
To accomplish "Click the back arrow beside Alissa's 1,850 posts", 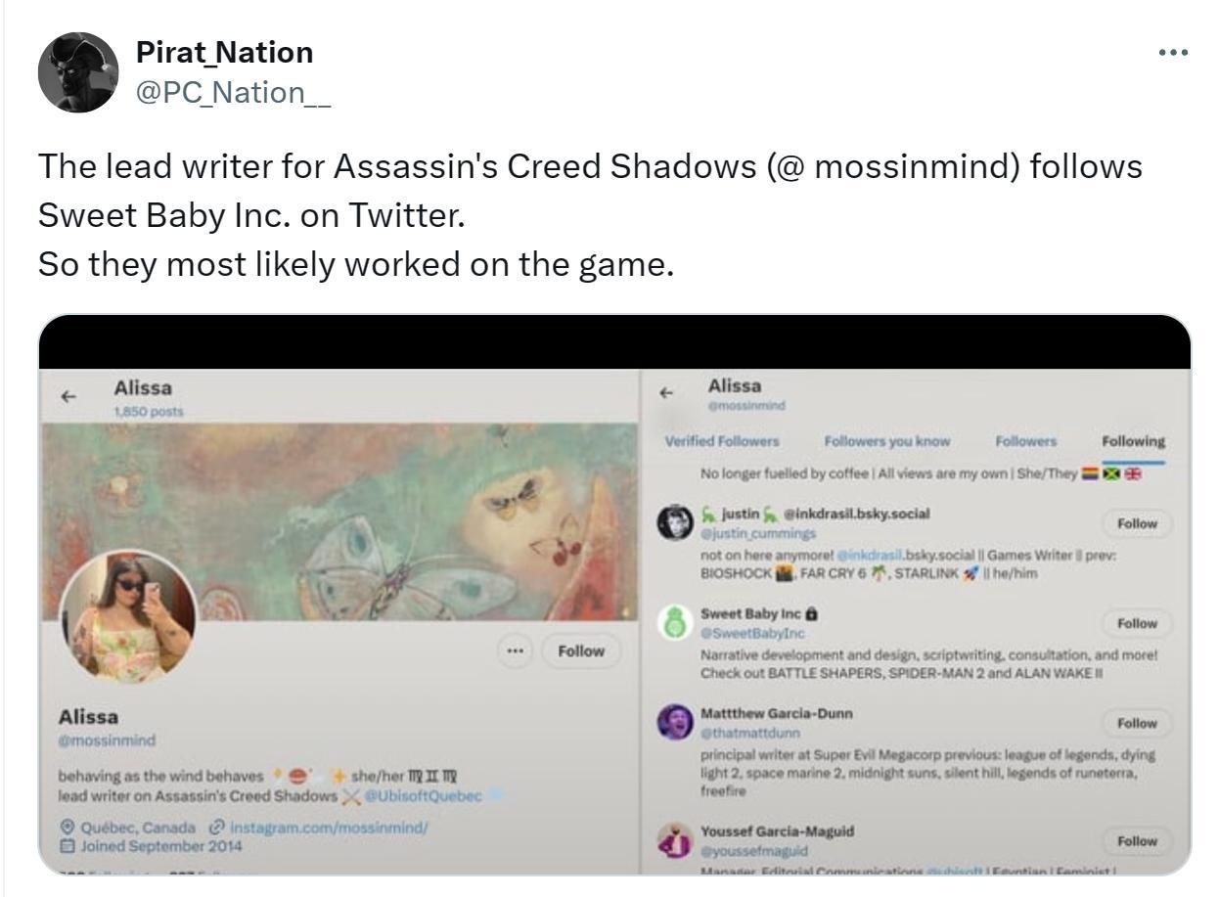I will [x=68, y=397].
